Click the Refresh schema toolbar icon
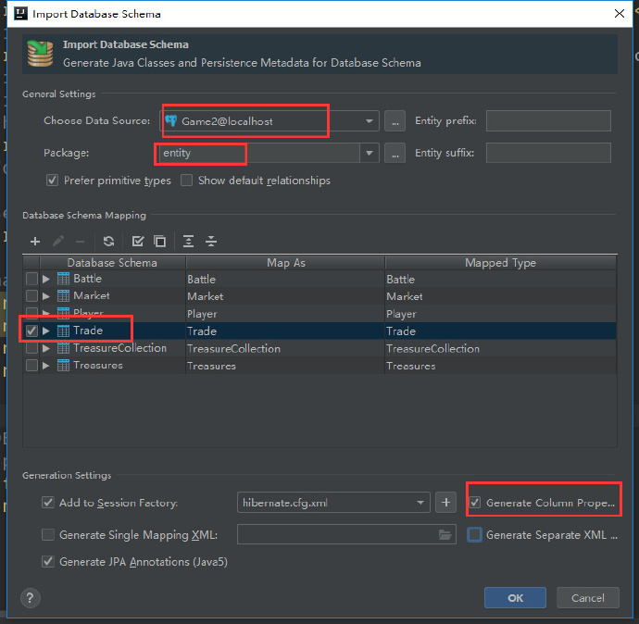This screenshot has width=639, height=624. [108, 242]
